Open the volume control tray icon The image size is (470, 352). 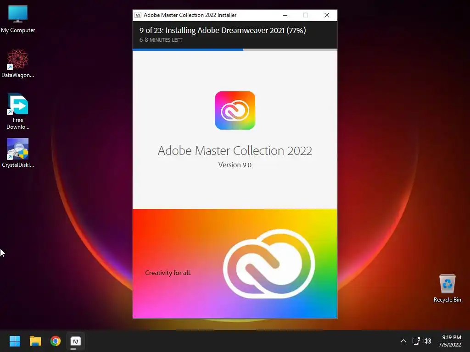coord(427,341)
